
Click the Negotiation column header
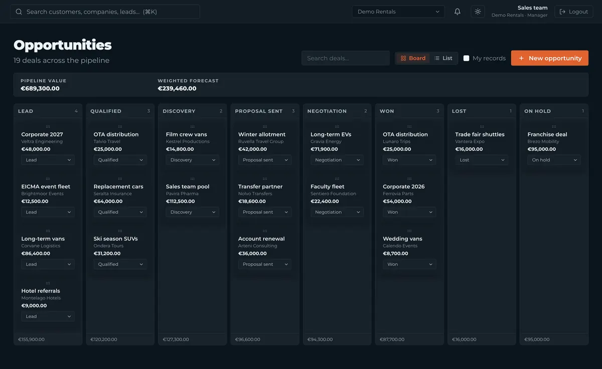click(x=327, y=111)
